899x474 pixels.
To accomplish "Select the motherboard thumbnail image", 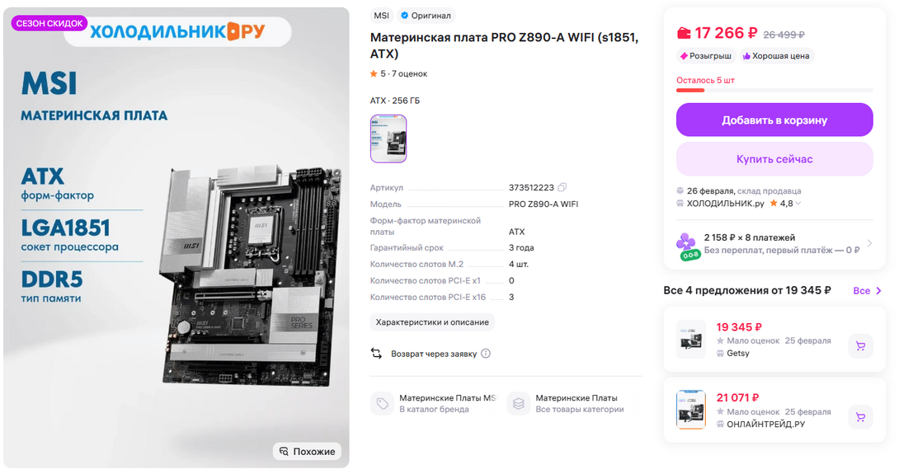I will (388, 138).
